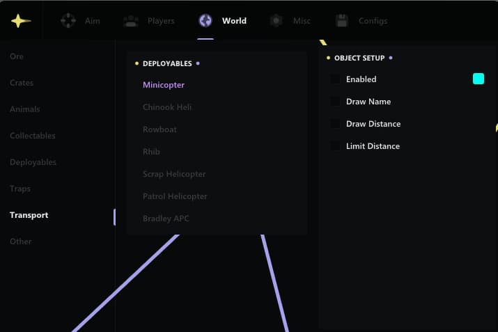This screenshot has width=498, height=332.
Task: Select Collectables in the sidebar
Action: (x=33, y=136)
